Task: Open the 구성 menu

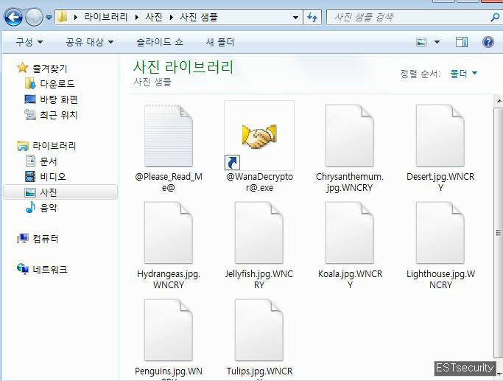Action: [x=29, y=42]
